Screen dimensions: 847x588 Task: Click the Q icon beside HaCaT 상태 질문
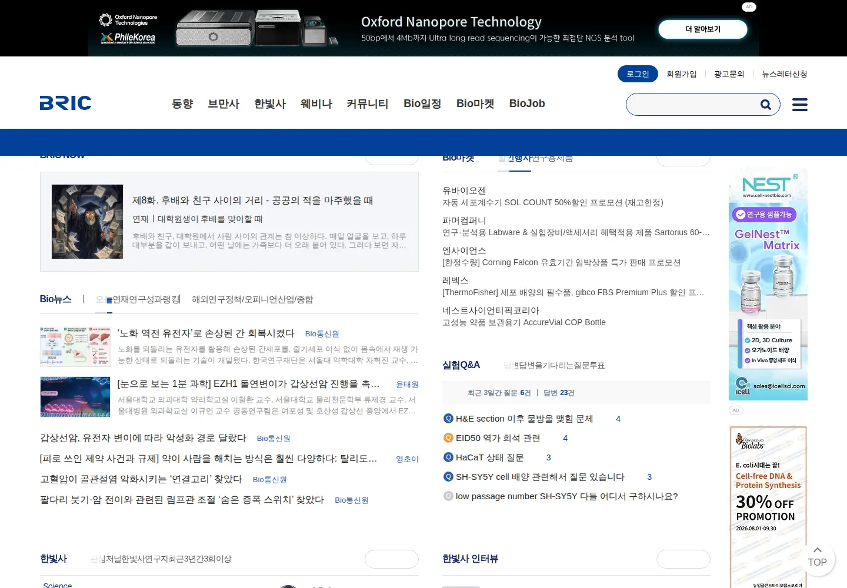pos(448,457)
